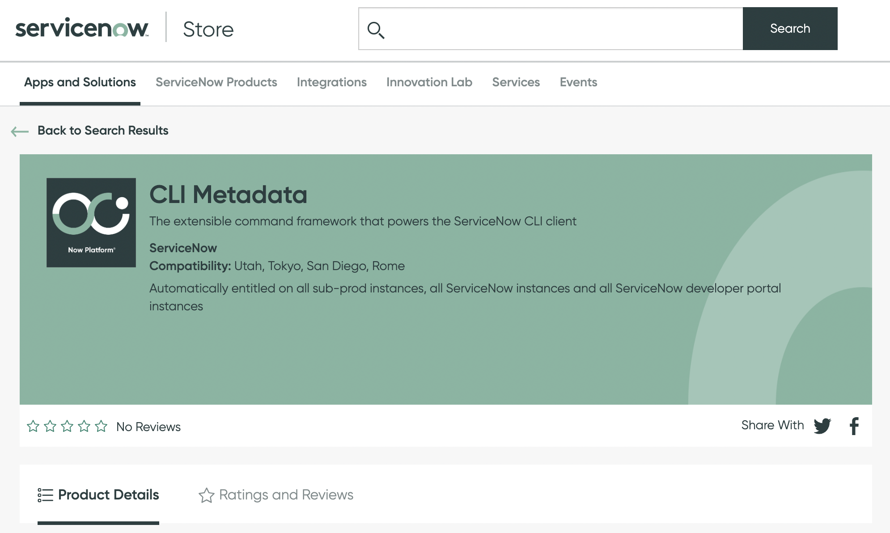The width and height of the screenshot is (890, 533).
Task: Go to the Integrations tab
Action: coord(331,82)
